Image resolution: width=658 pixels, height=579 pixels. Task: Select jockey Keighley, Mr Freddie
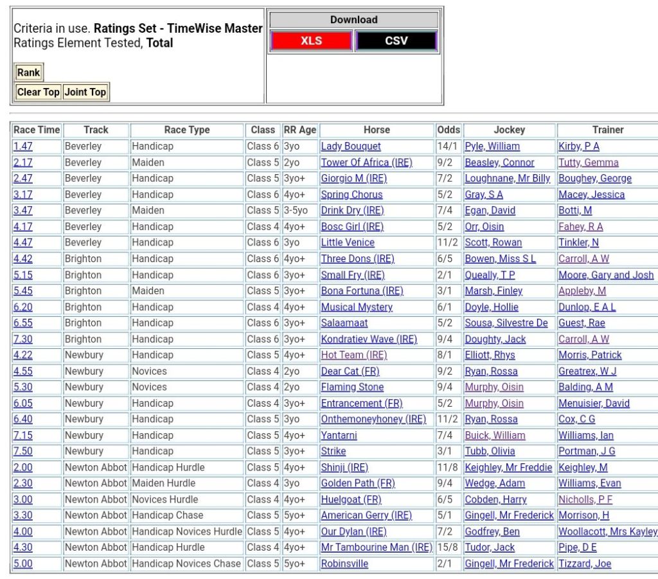click(508, 468)
